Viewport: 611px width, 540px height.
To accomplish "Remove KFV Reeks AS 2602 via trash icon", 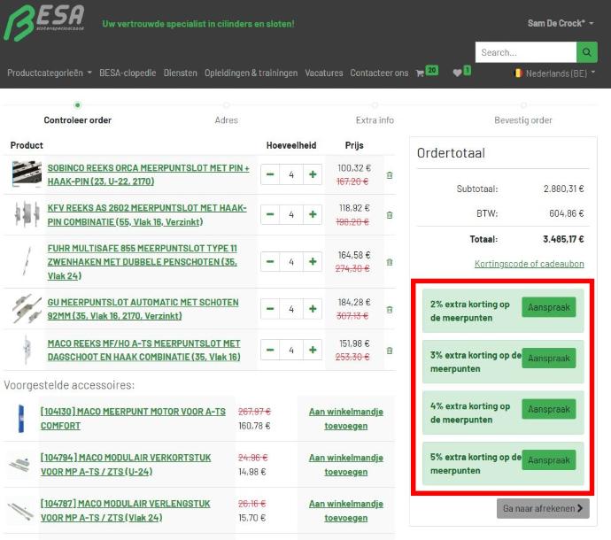I will (390, 215).
